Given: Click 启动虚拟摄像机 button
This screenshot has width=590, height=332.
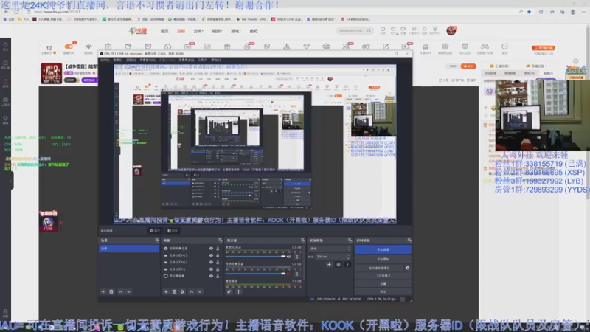Looking at the screenshot, I should 379,268.
